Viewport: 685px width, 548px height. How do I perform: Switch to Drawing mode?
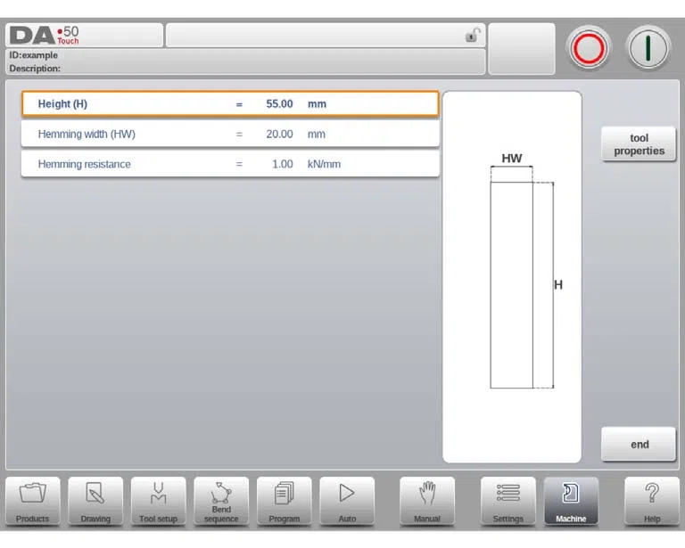point(95,501)
